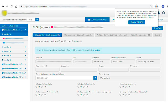Select No for Beneficiario Junaeb

coord(126,87)
